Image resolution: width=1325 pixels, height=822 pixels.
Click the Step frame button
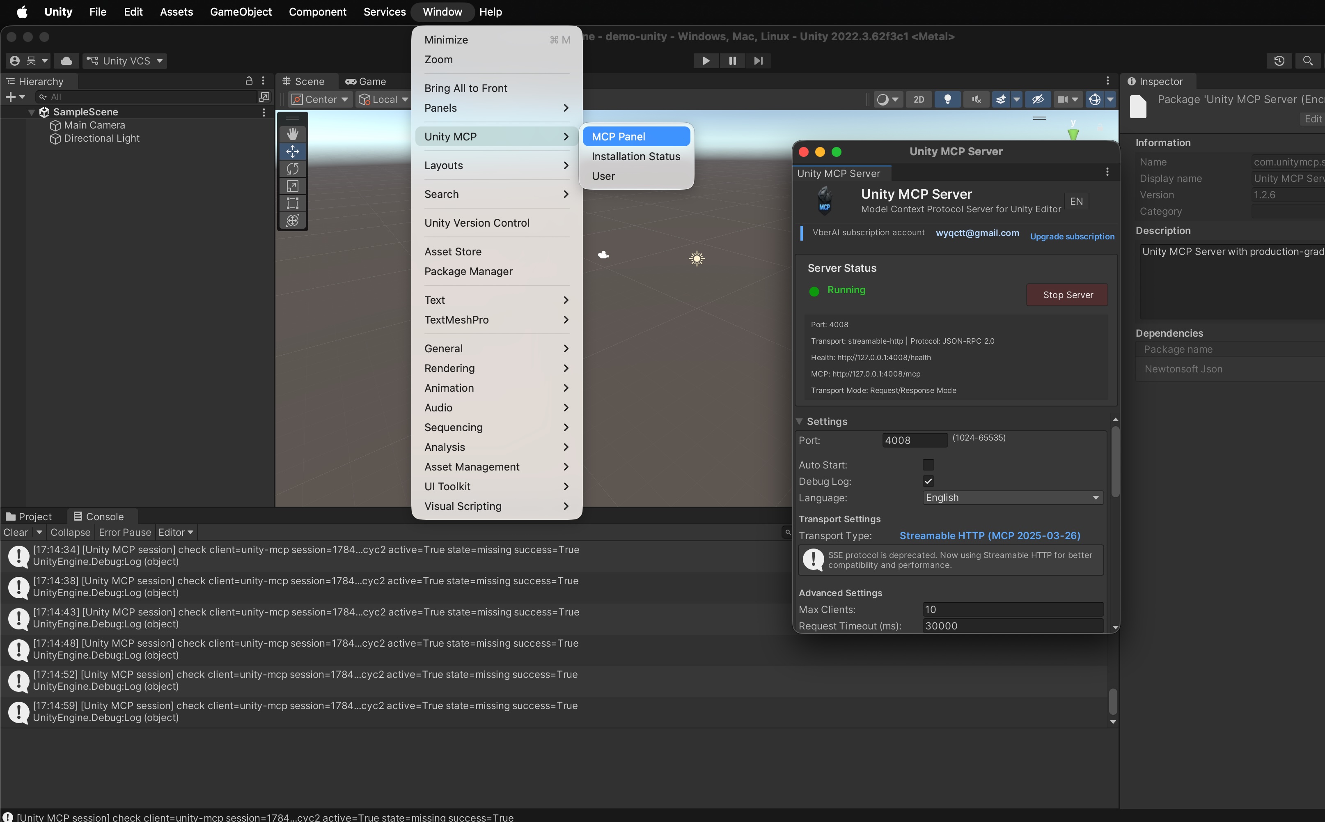(x=758, y=61)
